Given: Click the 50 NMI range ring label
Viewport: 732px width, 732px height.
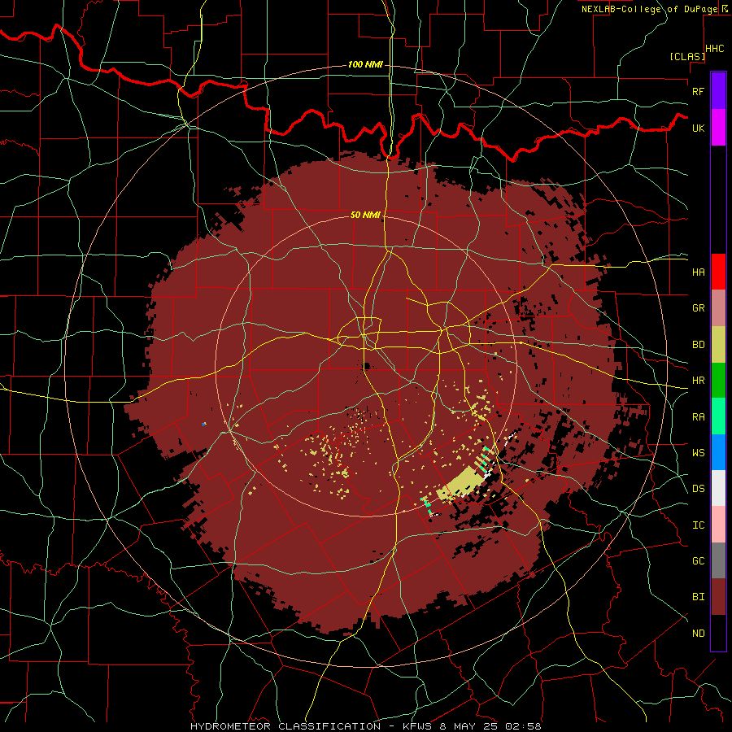Looking at the screenshot, I should tap(365, 215).
